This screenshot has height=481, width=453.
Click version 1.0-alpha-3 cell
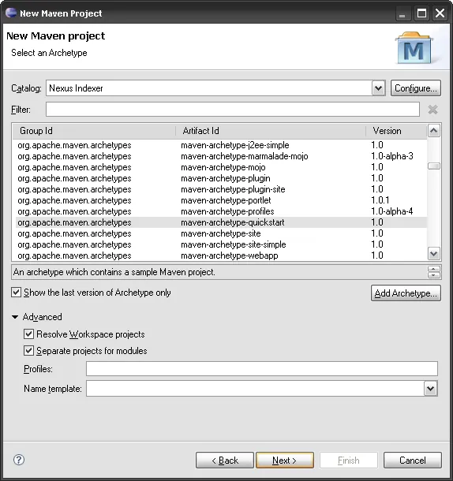coord(392,156)
